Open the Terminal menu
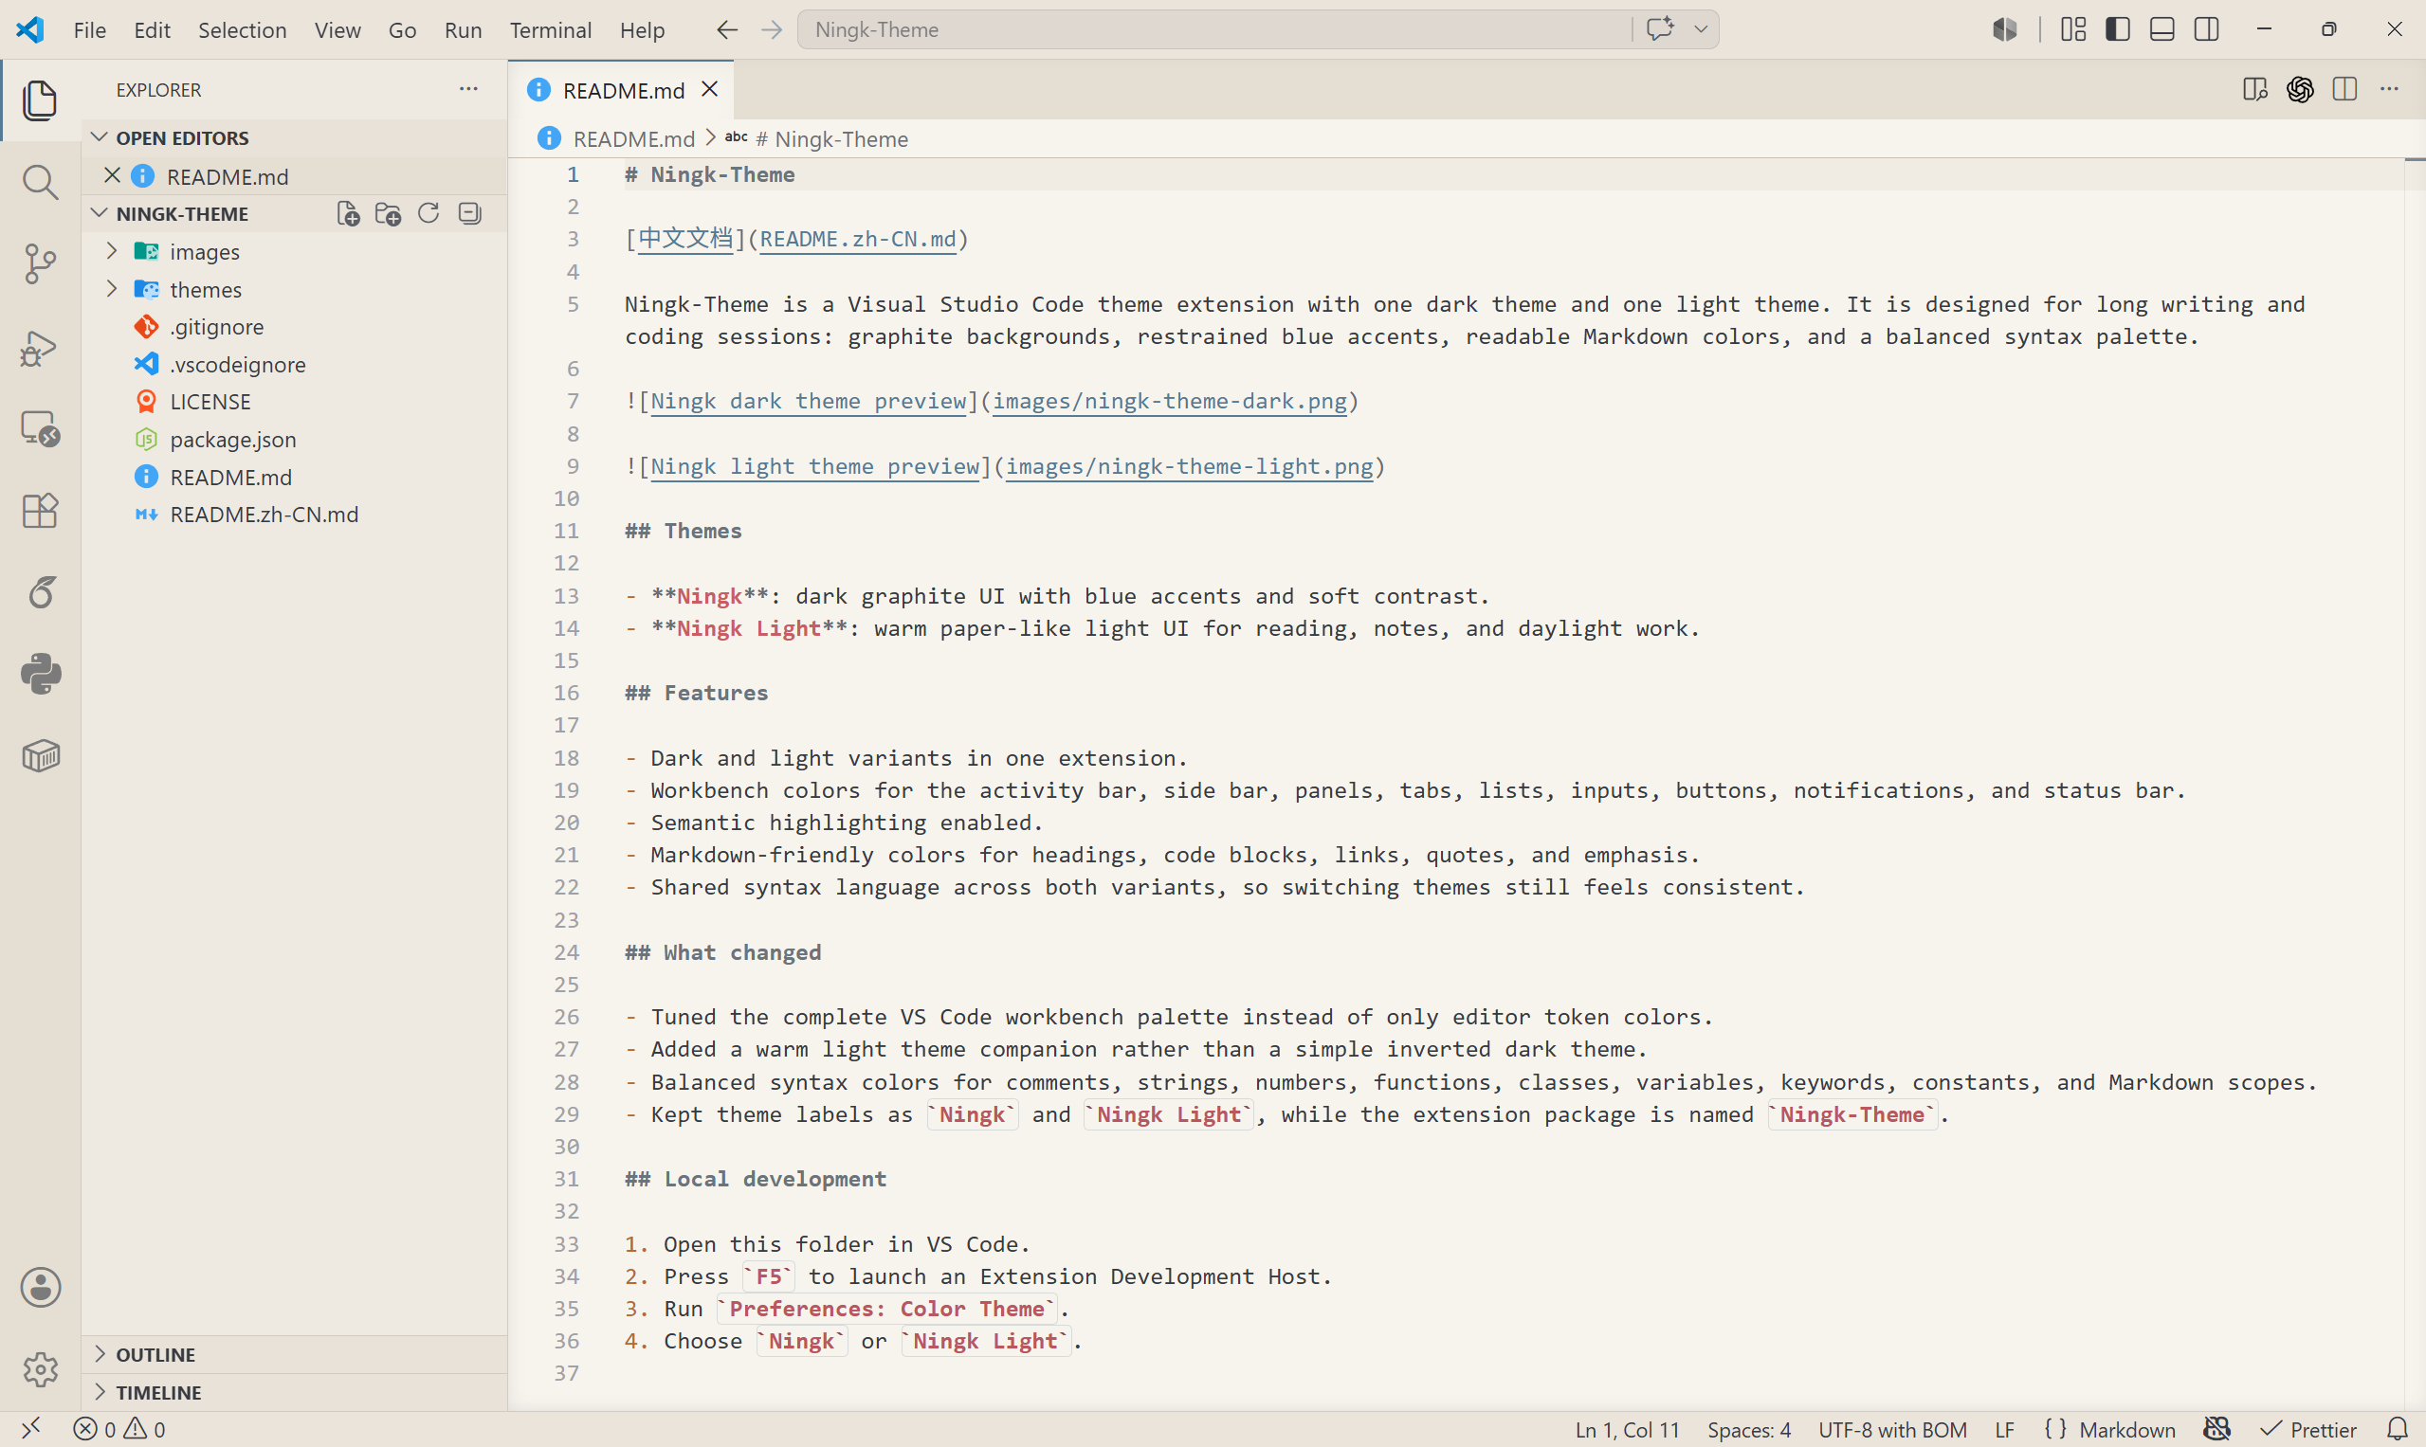This screenshot has height=1447, width=2426. point(550,30)
